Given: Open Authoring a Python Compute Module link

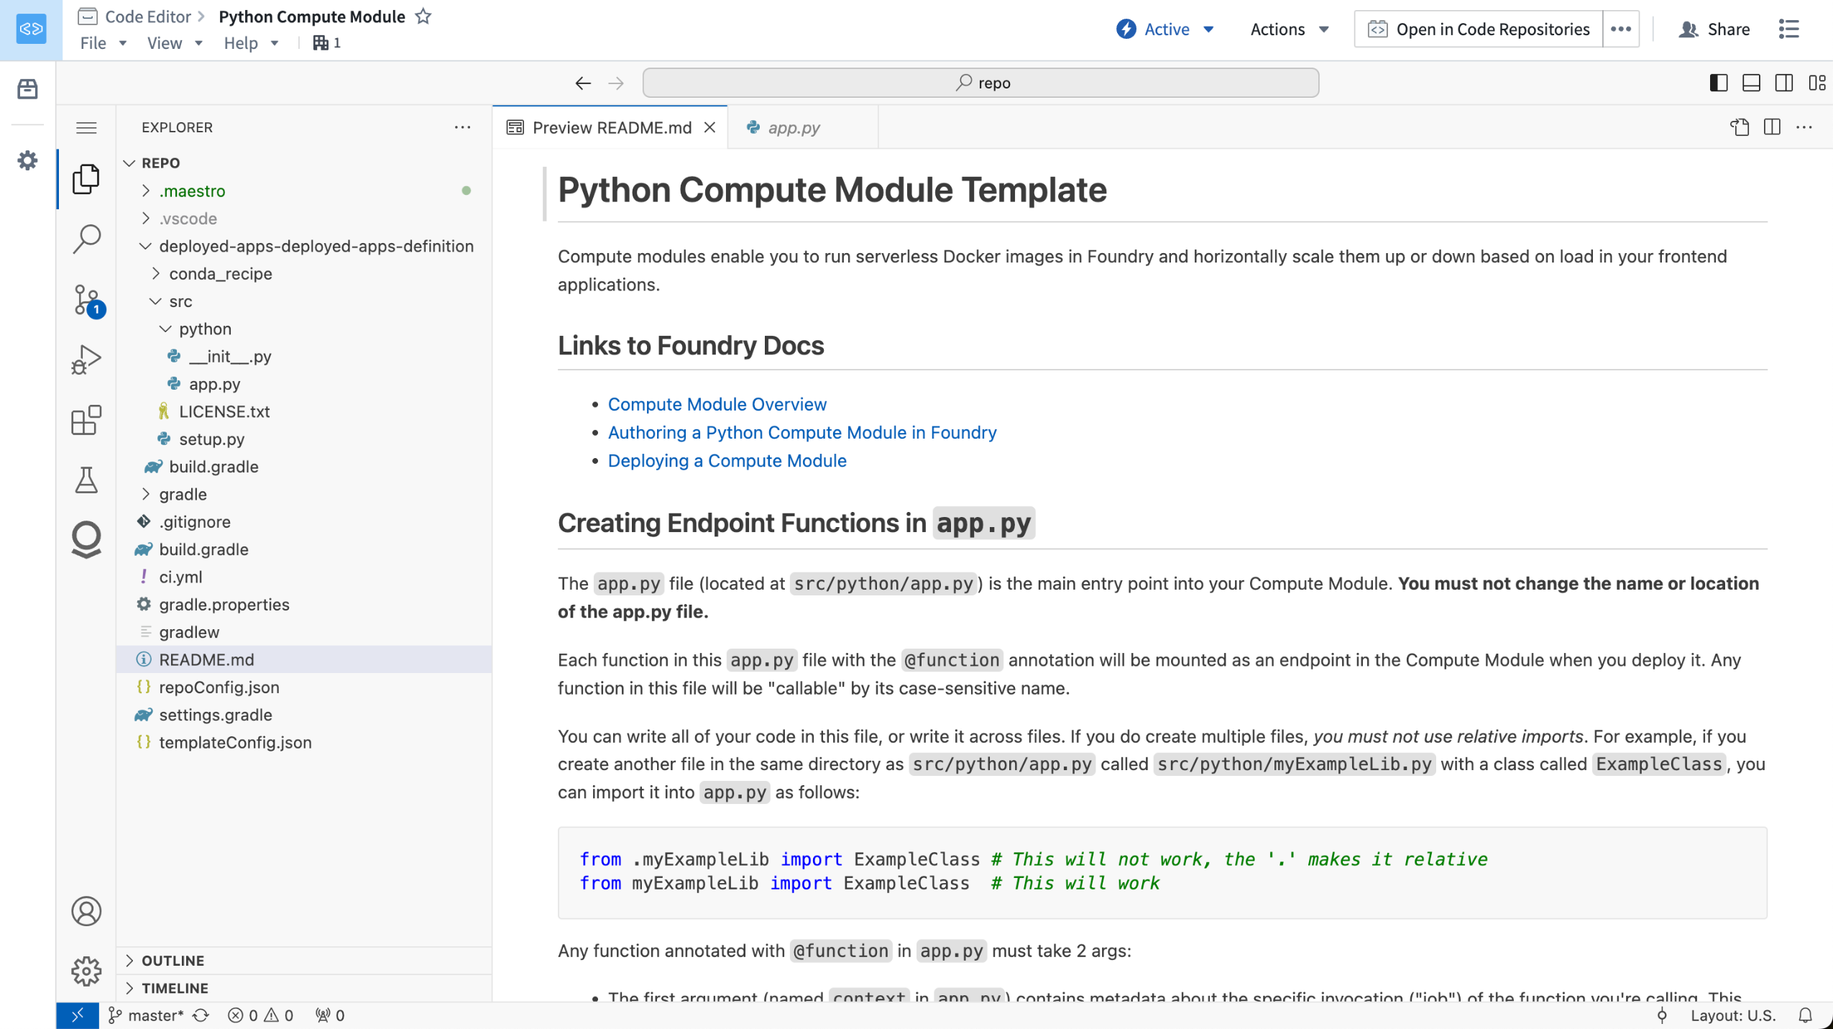Looking at the screenshot, I should (802, 432).
